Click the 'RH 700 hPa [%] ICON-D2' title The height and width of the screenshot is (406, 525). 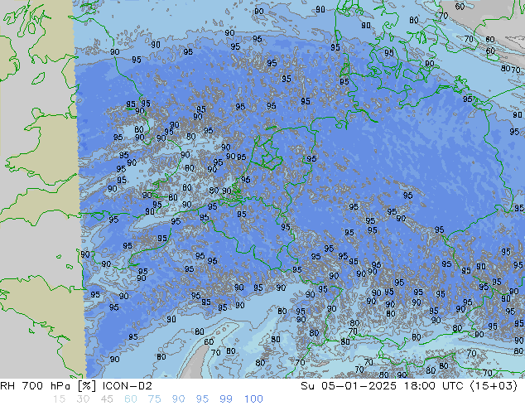point(76,386)
